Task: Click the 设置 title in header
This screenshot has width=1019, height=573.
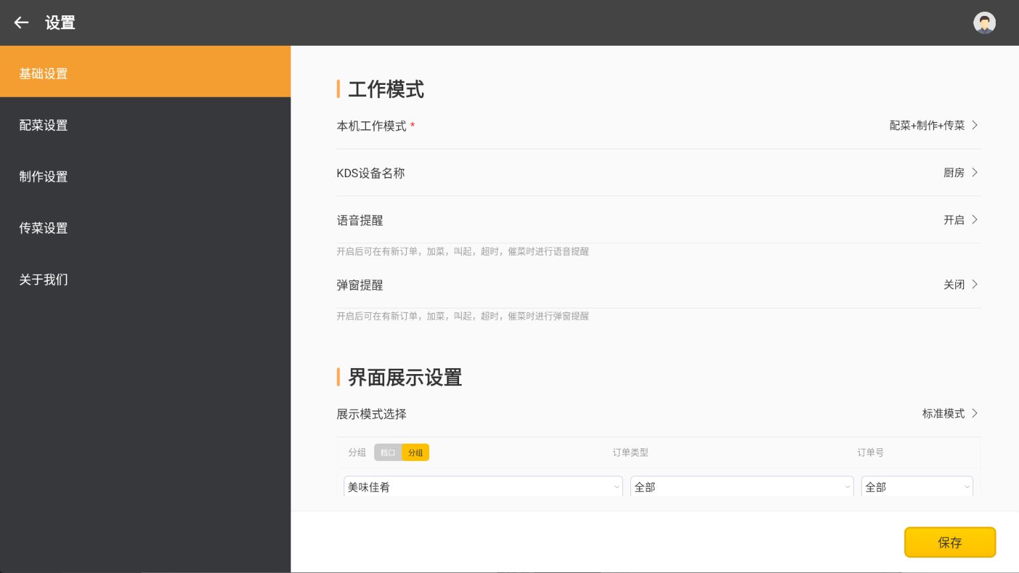Action: pyautogui.click(x=60, y=23)
